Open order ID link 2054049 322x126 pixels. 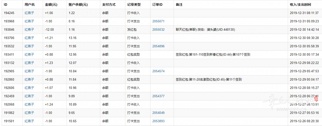pyautogui.click(x=158, y=113)
